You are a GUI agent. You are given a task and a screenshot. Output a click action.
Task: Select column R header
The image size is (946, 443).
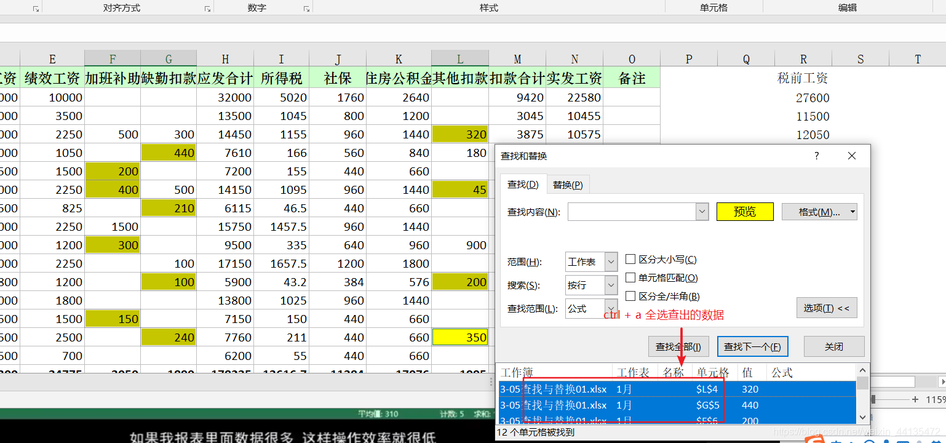click(803, 58)
